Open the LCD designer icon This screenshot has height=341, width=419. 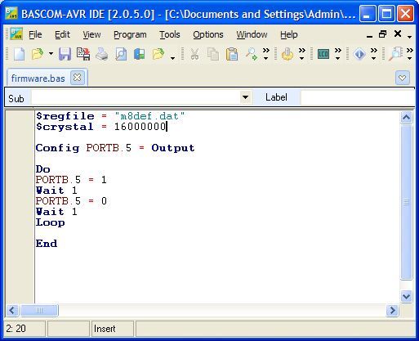tap(323, 54)
